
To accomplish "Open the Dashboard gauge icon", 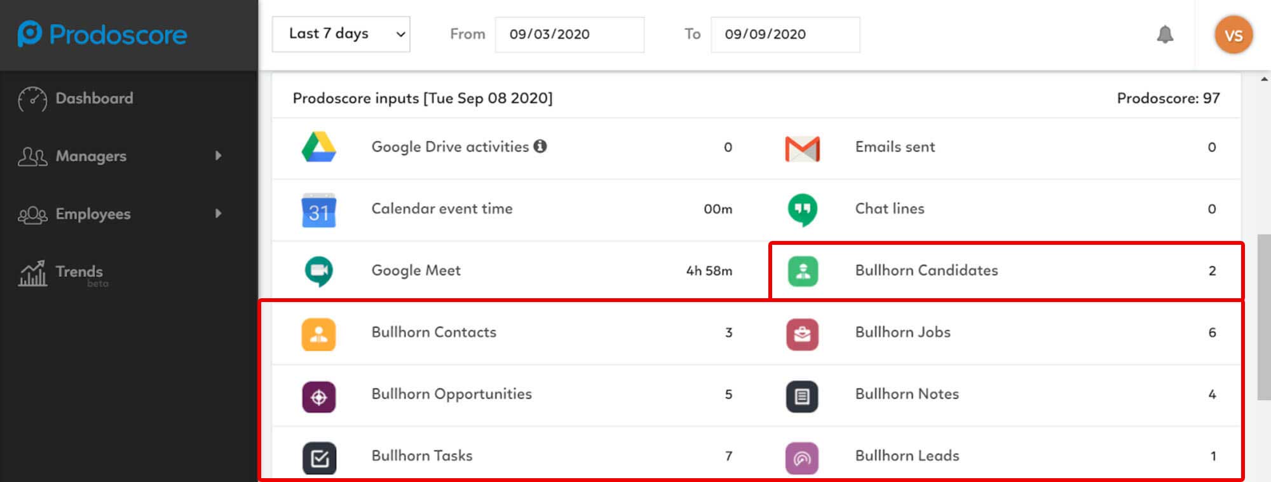I will pyautogui.click(x=32, y=99).
